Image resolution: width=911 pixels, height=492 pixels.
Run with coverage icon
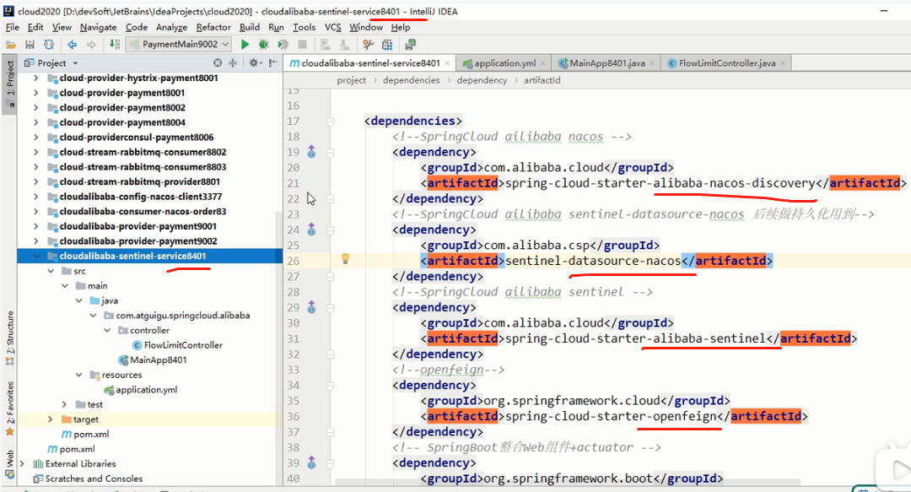[x=283, y=44]
